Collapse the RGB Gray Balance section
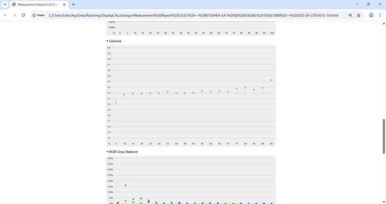Screen dimensions: 386x204 click(x=122, y=152)
